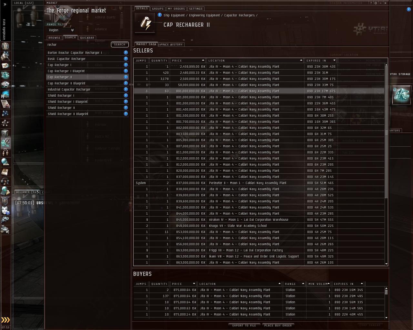Image resolution: width=413 pixels, height=330 pixels.
Task: Select the Perimeter II Moon 1 sell order
Action: (259, 183)
